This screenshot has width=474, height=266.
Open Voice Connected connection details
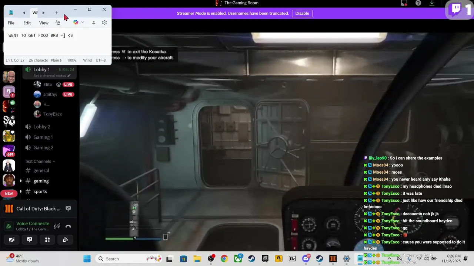(33, 224)
